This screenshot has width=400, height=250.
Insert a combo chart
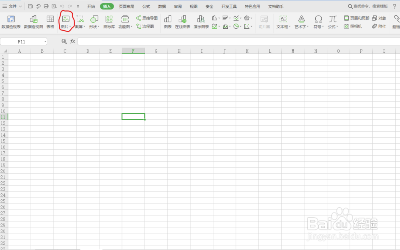225,26
